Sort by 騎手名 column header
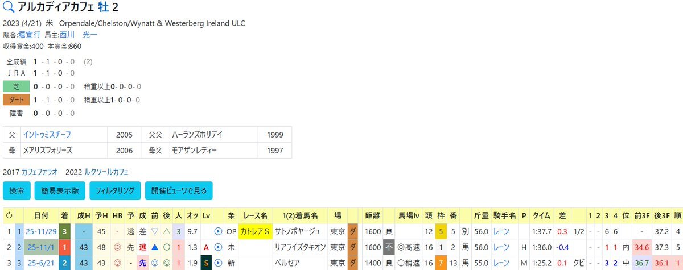The height and width of the screenshot is (270, 683). tap(505, 216)
